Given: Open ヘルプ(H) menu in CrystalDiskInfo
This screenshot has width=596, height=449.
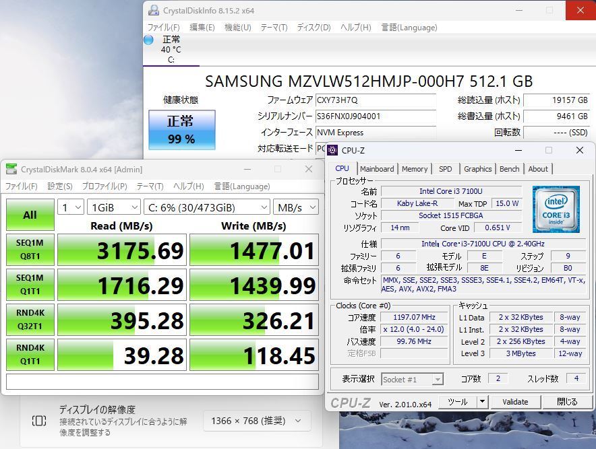Looking at the screenshot, I should [355, 28].
